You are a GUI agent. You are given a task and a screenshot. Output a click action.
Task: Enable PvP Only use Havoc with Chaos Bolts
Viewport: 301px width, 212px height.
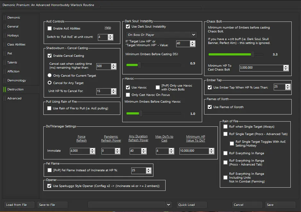pyautogui.click(x=158, y=88)
